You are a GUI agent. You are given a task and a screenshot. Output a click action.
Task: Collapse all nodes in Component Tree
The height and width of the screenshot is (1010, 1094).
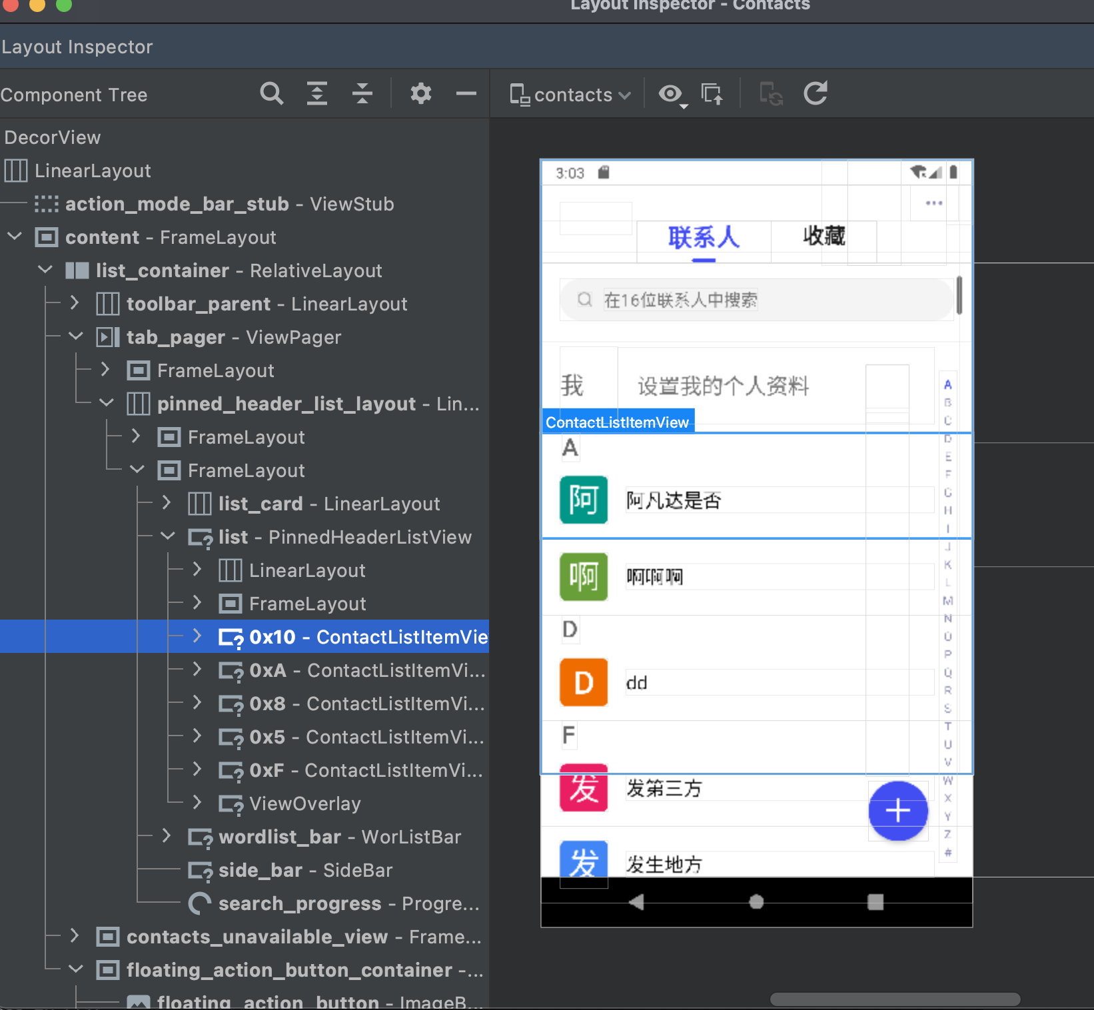[362, 94]
